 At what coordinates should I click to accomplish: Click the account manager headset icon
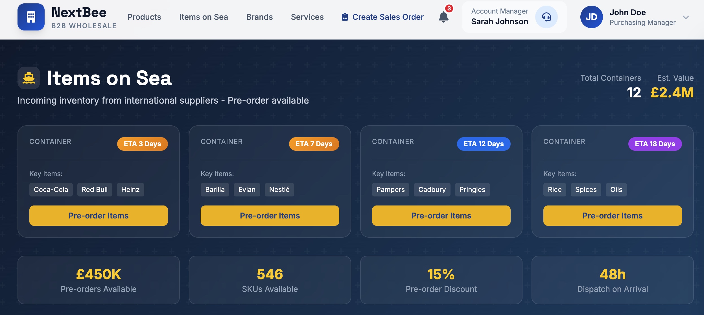(546, 17)
